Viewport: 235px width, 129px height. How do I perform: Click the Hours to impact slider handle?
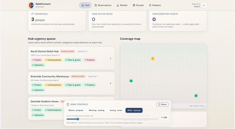(x=78, y=119)
